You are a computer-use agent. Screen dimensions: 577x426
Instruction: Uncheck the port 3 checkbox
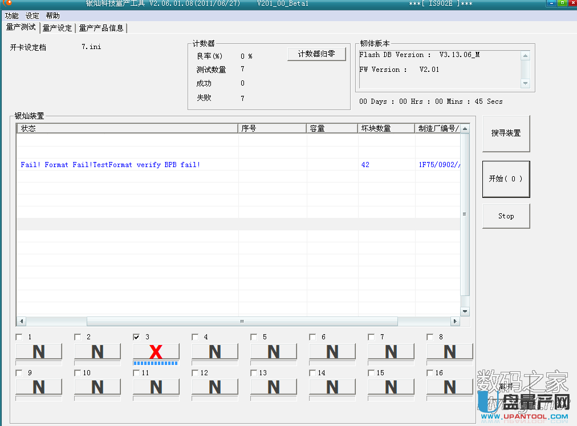click(137, 337)
